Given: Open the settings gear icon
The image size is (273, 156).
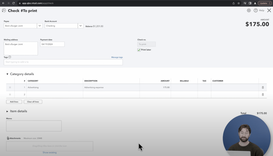Looking at the screenshot, I should pos(249,10).
